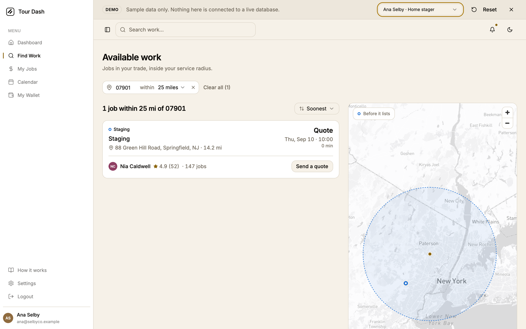The image size is (526, 329).
Task: Click Logout
Action: pyautogui.click(x=25, y=296)
